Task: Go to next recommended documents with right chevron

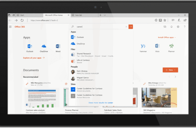Action: (175, 77)
